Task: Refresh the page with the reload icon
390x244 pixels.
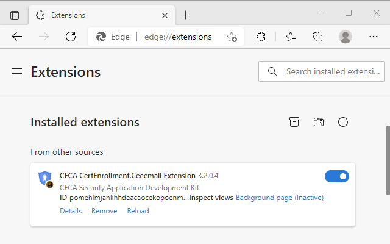Action: point(71,37)
